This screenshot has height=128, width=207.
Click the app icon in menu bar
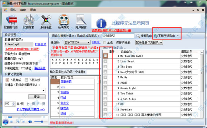tap(6, 10)
